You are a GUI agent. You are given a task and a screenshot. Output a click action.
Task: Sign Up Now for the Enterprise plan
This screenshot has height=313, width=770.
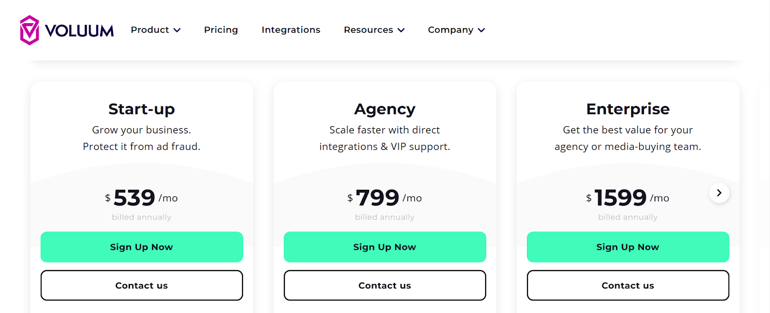[628, 247]
